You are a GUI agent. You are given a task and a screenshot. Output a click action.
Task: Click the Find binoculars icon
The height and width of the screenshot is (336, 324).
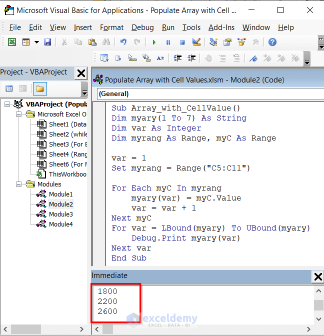point(106,42)
